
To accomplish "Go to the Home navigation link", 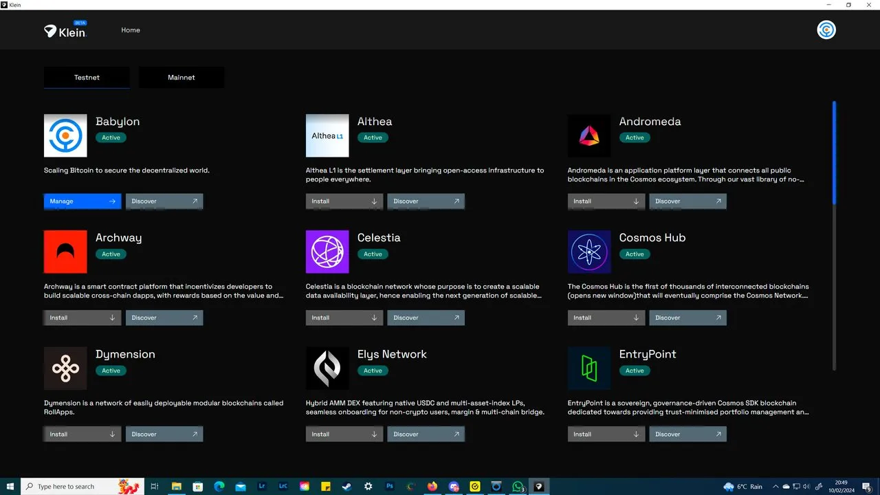I will (131, 30).
